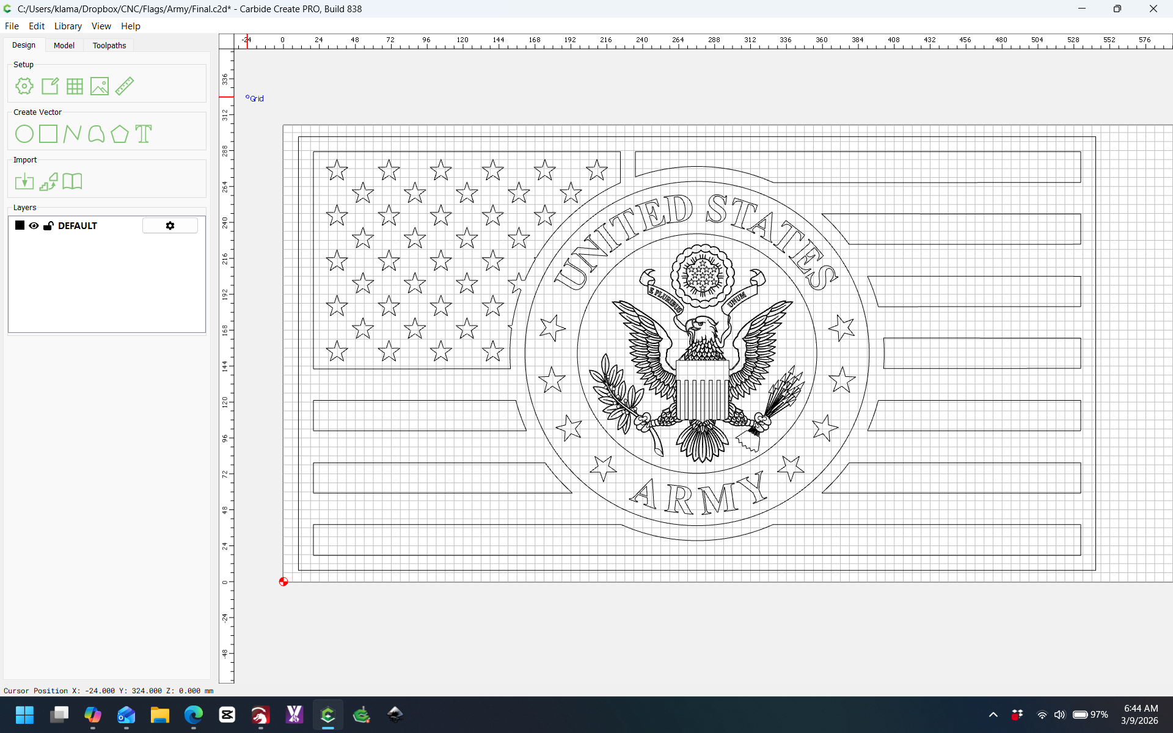Open the View menu
The width and height of the screenshot is (1173, 733).
click(101, 26)
